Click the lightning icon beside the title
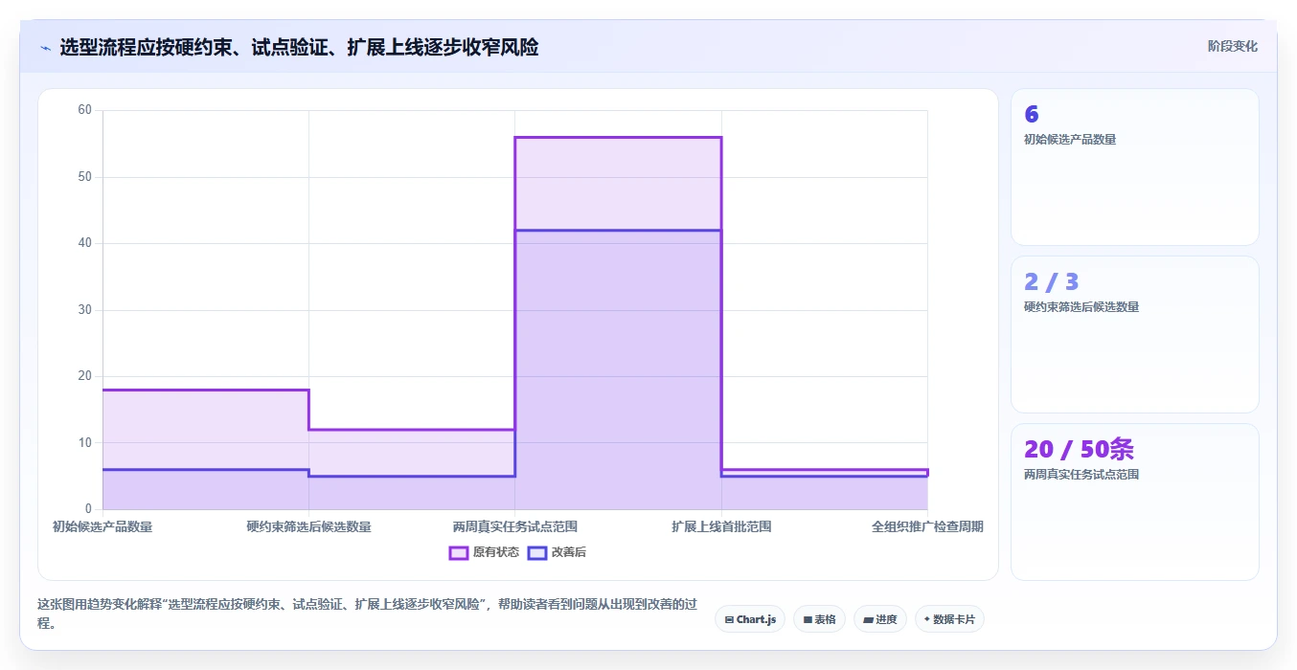The image size is (1297, 670). [x=45, y=47]
